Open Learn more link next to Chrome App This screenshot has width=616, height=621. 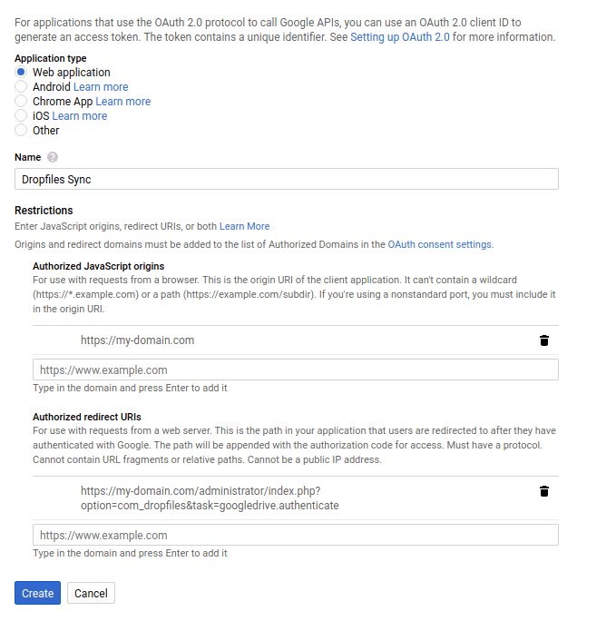pos(123,102)
